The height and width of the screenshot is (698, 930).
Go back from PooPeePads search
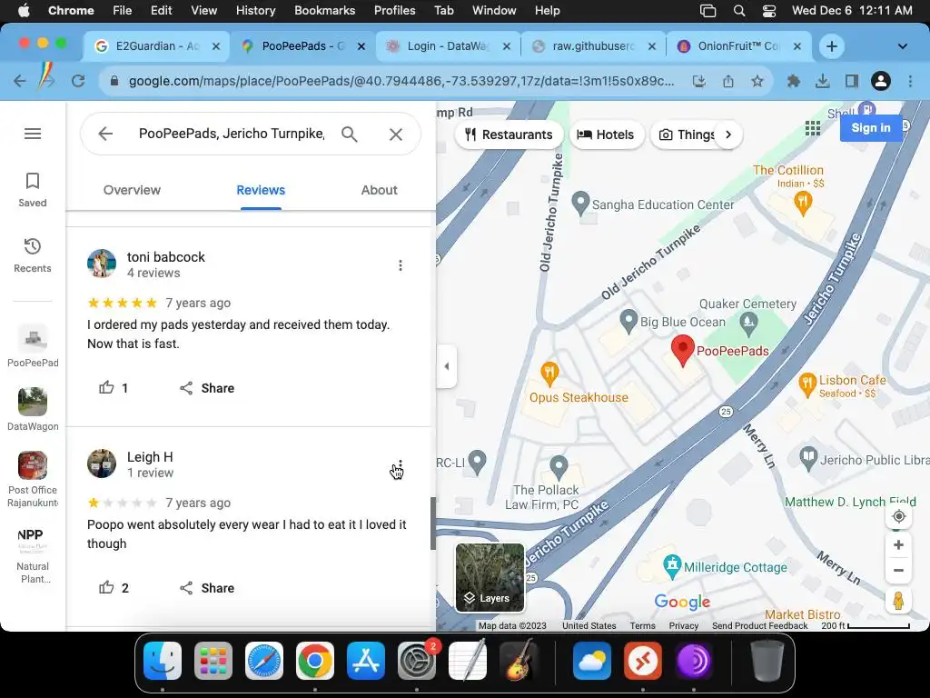click(x=105, y=134)
